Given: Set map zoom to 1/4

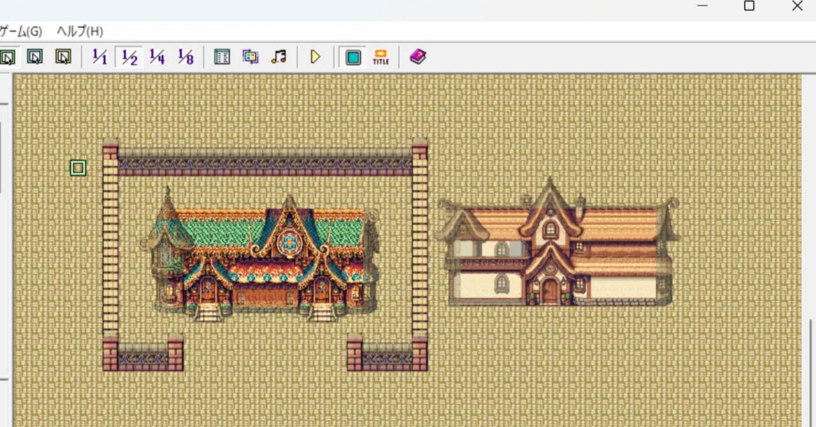Looking at the screenshot, I should [x=157, y=57].
